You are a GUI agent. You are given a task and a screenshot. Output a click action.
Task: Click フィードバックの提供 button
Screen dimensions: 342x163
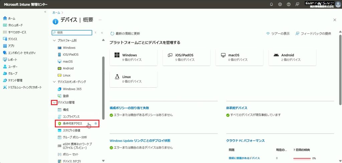click(x=313, y=34)
